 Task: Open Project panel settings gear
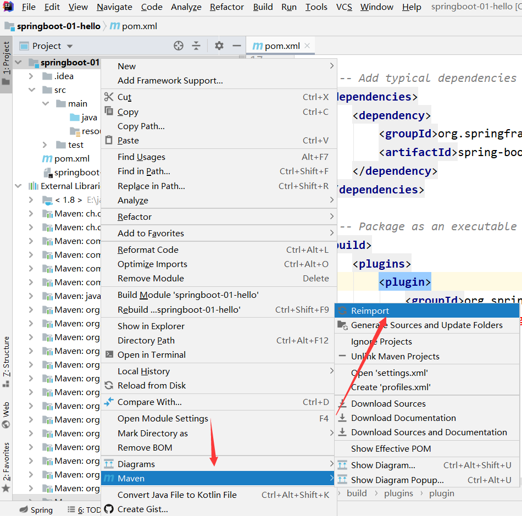coord(219,46)
